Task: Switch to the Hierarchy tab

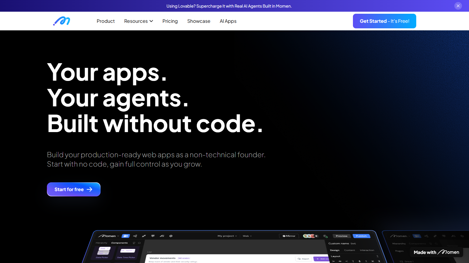Action: coord(102,243)
